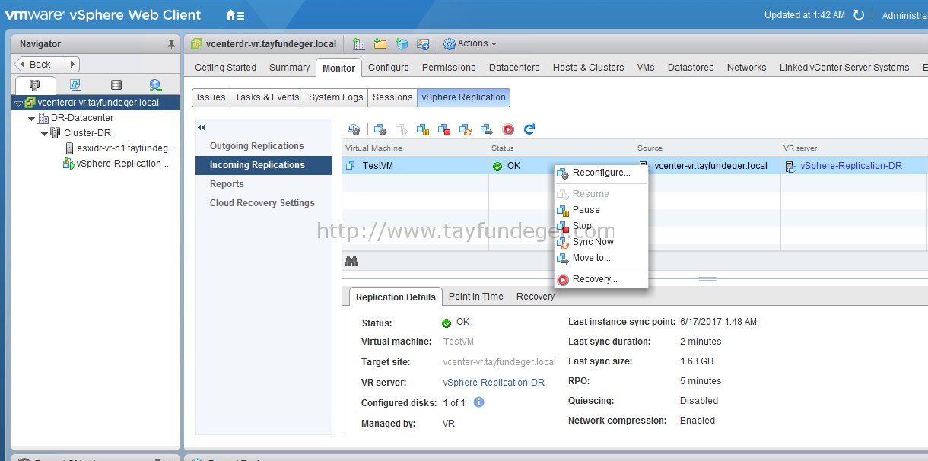Switch to Storage inventory view
The width and height of the screenshot is (928, 461).
click(116, 85)
